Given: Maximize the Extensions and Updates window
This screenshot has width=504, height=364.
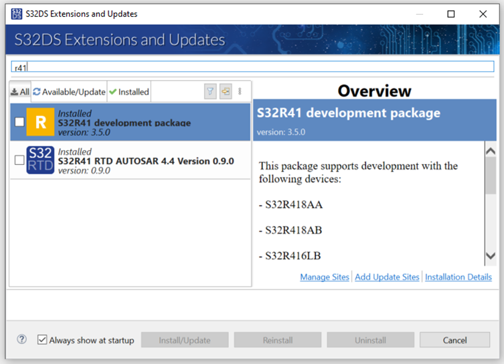Looking at the screenshot, I should [x=451, y=14].
